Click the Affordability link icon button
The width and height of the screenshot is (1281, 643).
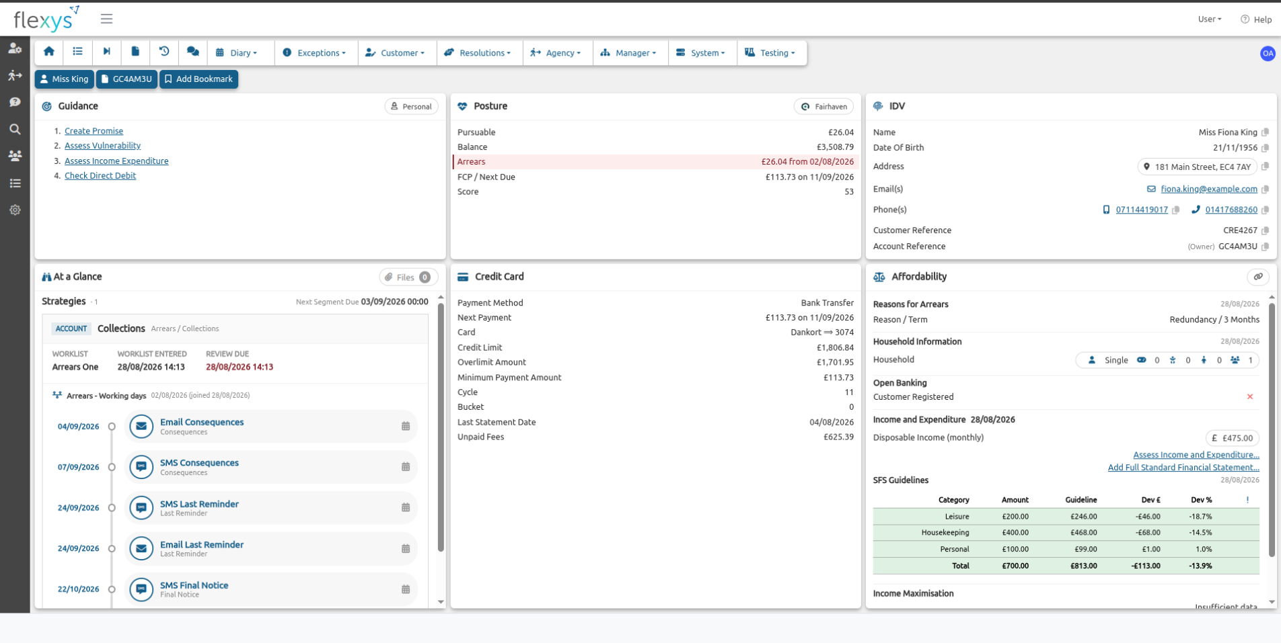point(1258,277)
